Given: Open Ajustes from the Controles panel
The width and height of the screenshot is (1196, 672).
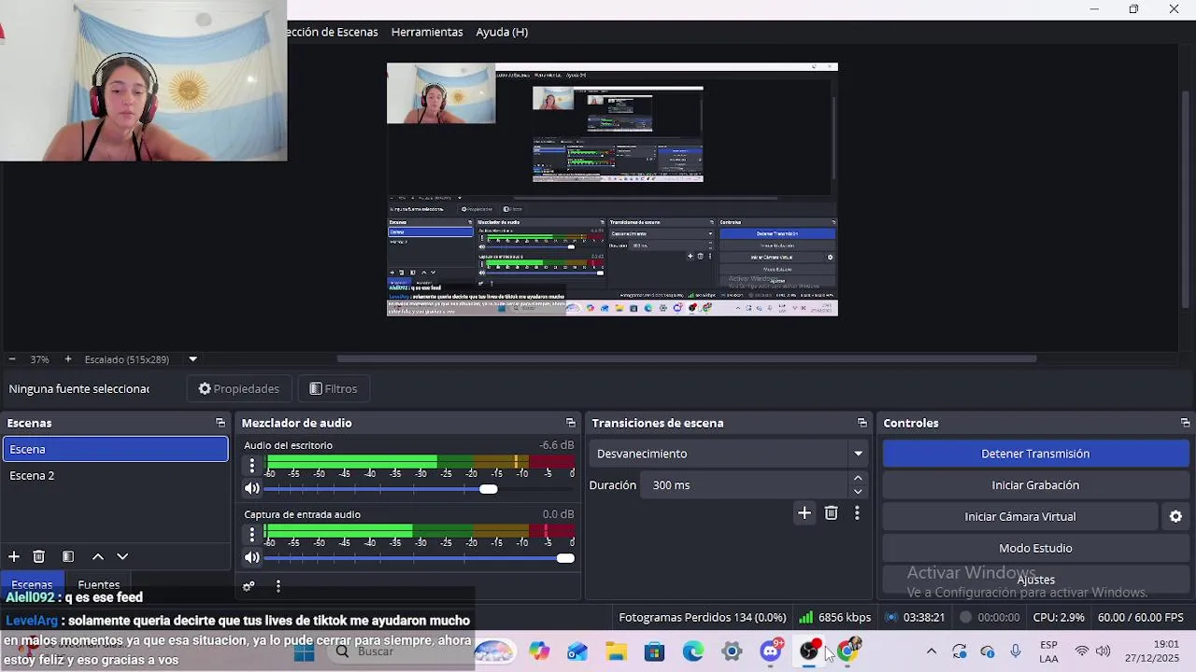Looking at the screenshot, I should point(1035,580).
